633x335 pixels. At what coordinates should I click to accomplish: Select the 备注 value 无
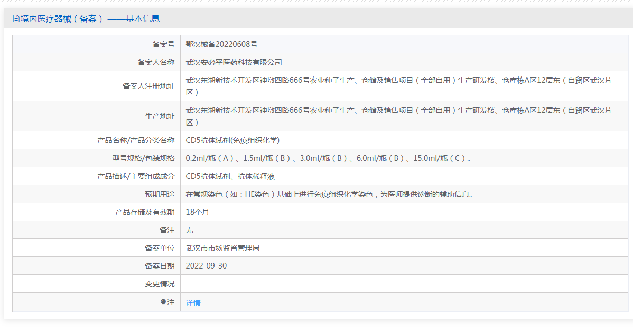(189, 230)
